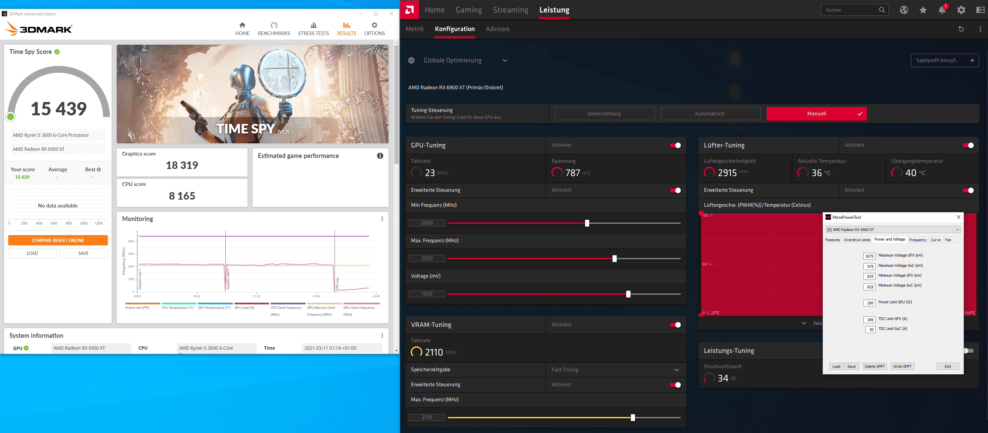988x433 pixels.
Task: Open MorePowerTool GPU selection dropdown
Action: pyautogui.click(x=893, y=230)
